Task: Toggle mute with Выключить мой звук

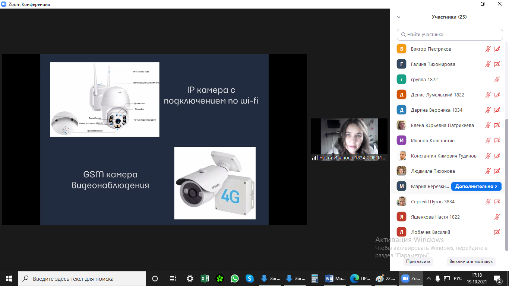Action: [471, 261]
